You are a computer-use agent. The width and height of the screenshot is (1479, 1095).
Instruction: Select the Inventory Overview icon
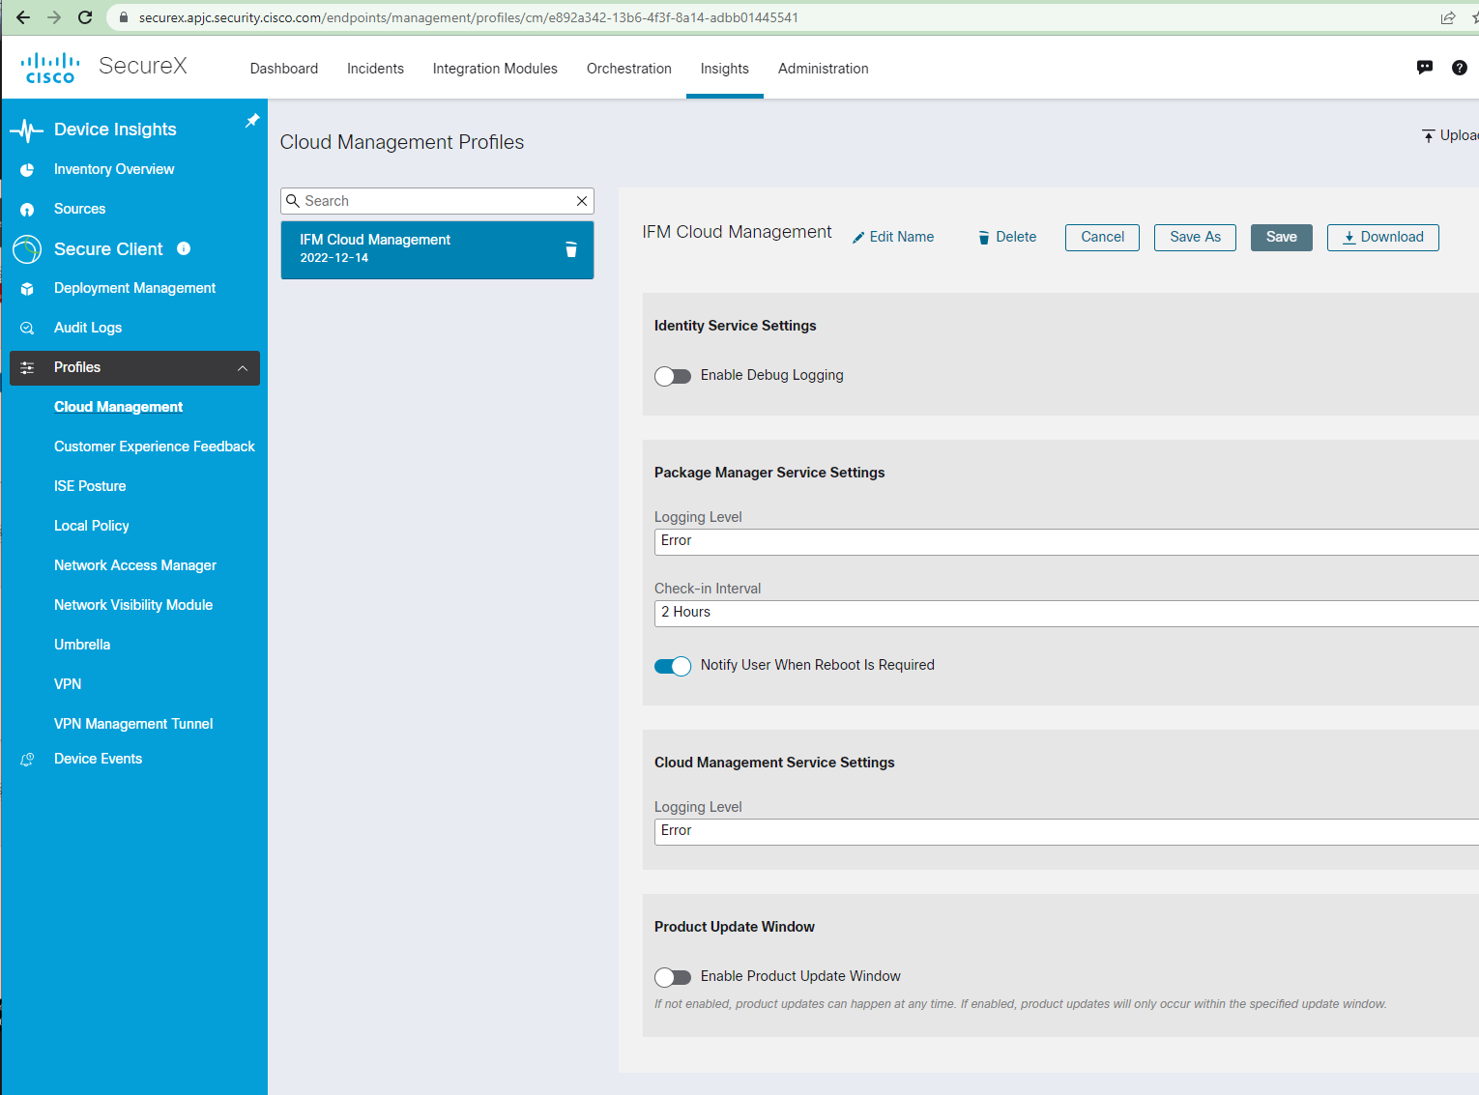pos(28,169)
